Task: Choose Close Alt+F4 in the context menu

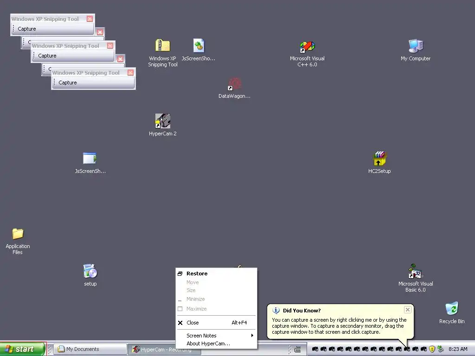Action: click(x=216, y=323)
